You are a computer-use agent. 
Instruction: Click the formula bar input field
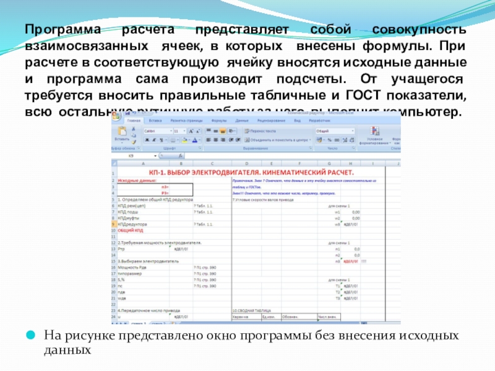click(x=292, y=156)
